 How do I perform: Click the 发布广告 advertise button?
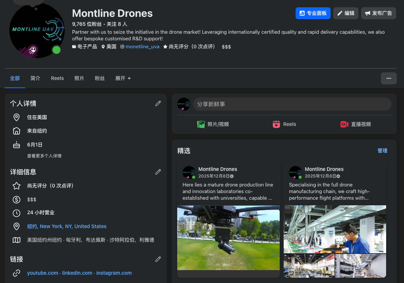(378, 13)
